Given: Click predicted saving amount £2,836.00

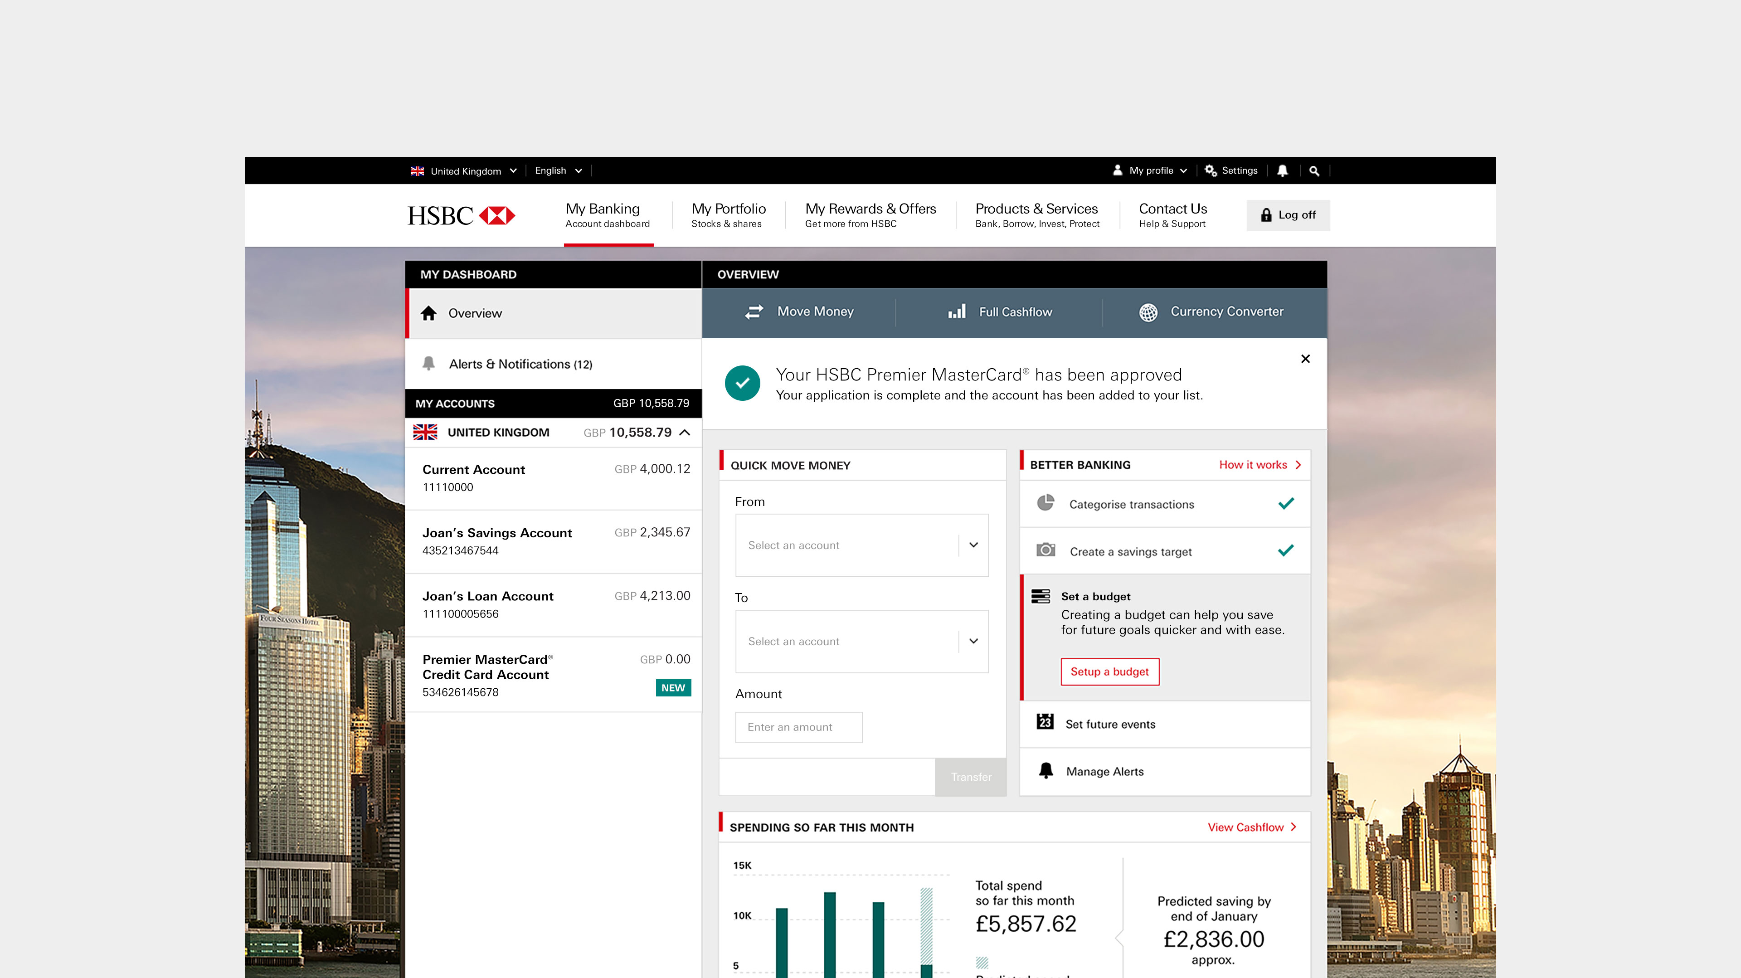Looking at the screenshot, I should [x=1213, y=939].
